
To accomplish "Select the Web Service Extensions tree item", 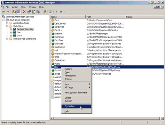I will coord(24,39).
